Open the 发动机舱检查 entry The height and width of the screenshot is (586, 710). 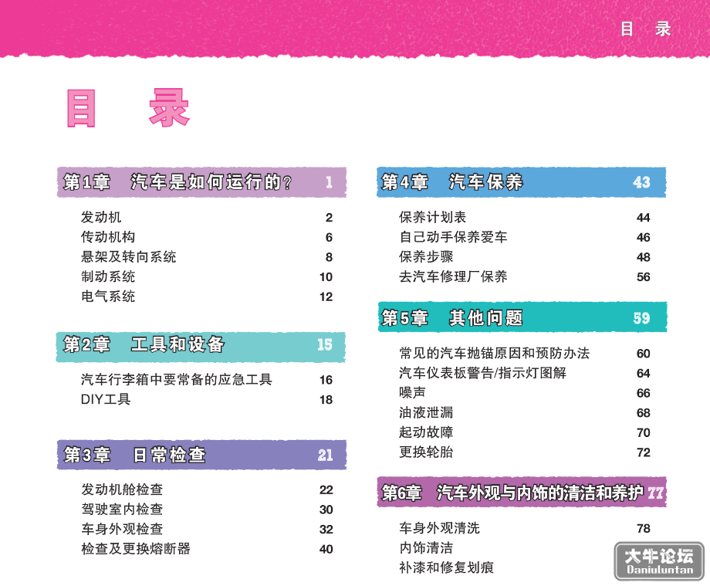[122, 489]
